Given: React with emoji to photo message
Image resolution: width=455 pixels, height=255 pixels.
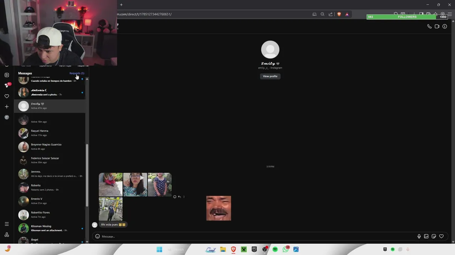Looking at the screenshot, I should [x=175, y=197].
